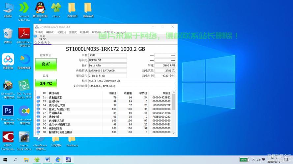Open the 口译资料 folder
The width and height of the screenshot is (293, 164).
click(x=56, y=142)
